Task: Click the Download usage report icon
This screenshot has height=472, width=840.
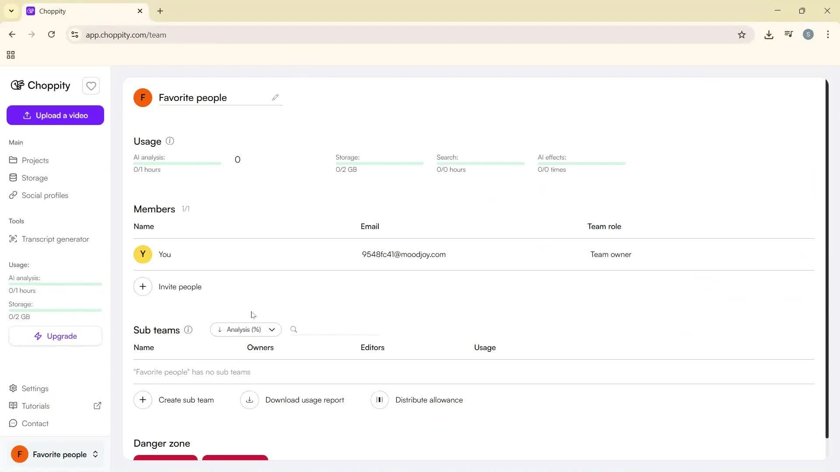Action: (x=249, y=400)
